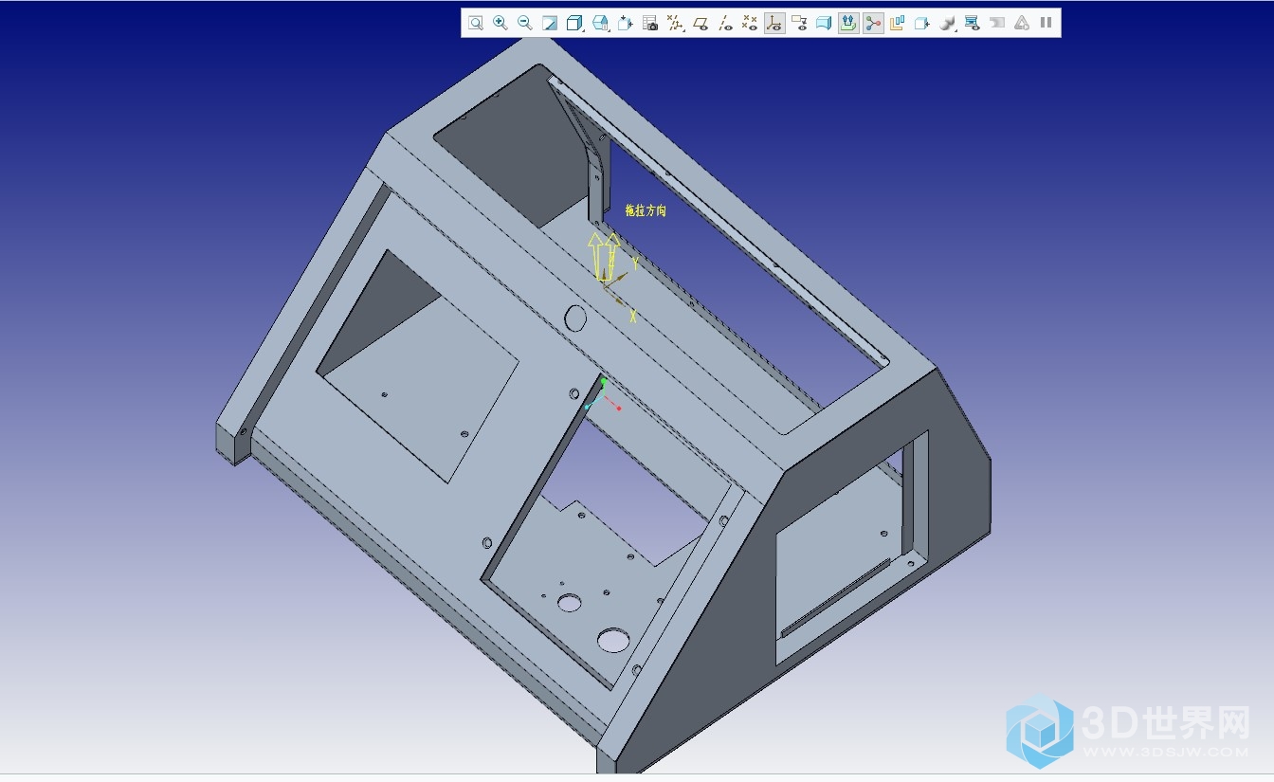Toggle datum axis display

(x=725, y=23)
